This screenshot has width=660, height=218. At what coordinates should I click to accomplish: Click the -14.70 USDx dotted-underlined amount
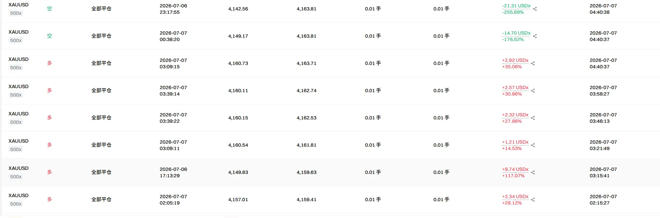click(x=516, y=33)
